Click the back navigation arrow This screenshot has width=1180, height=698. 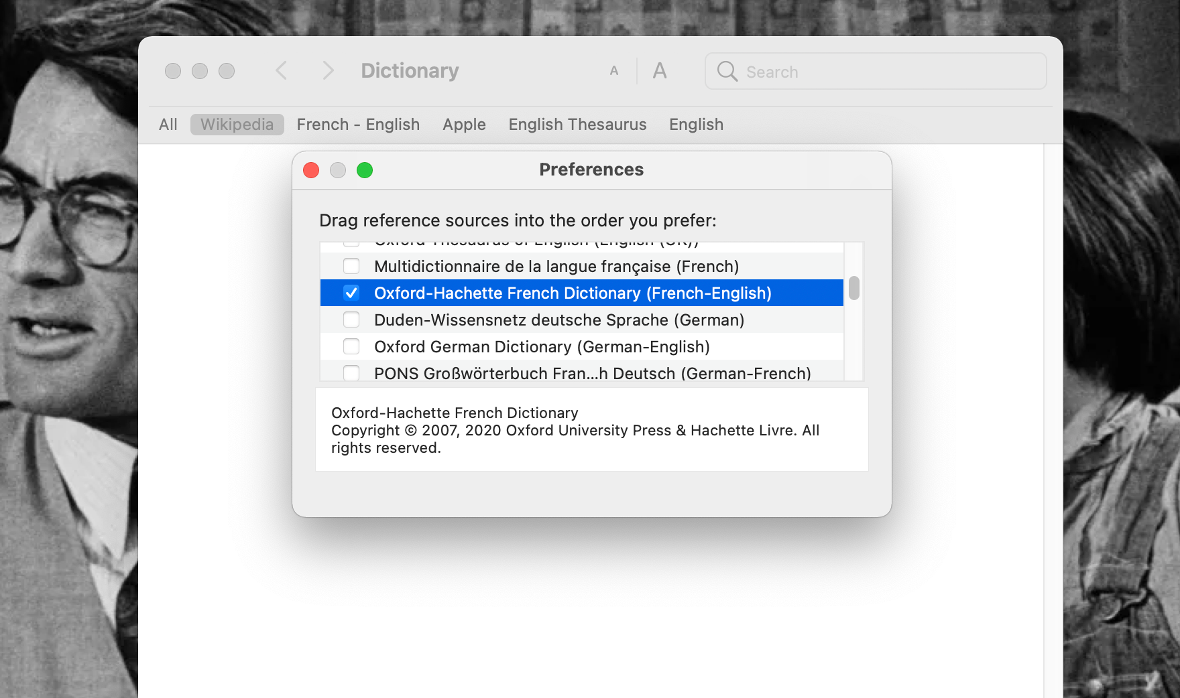tap(282, 70)
